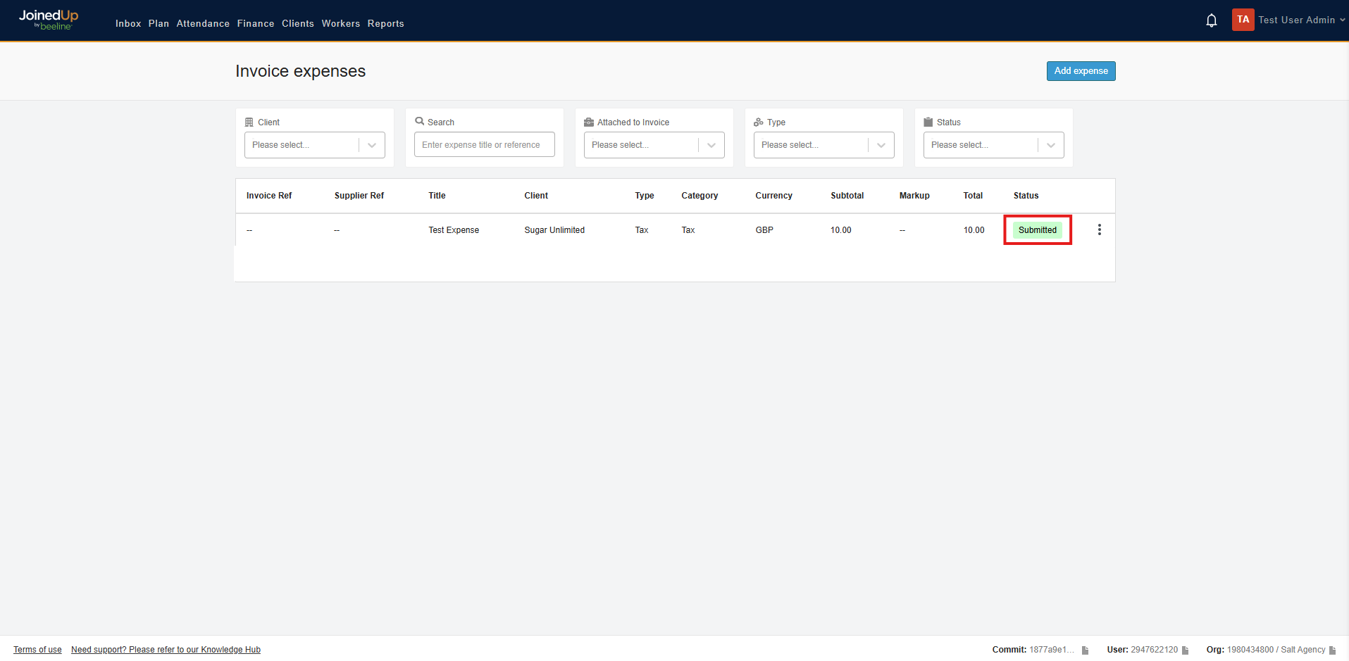Open the Client filter dropdown
The width and height of the screenshot is (1349, 661).
pyautogui.click(x=372, y=145)
